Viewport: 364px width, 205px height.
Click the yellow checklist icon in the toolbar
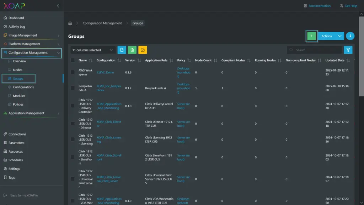pyautogui.click(x=142, y=50)
